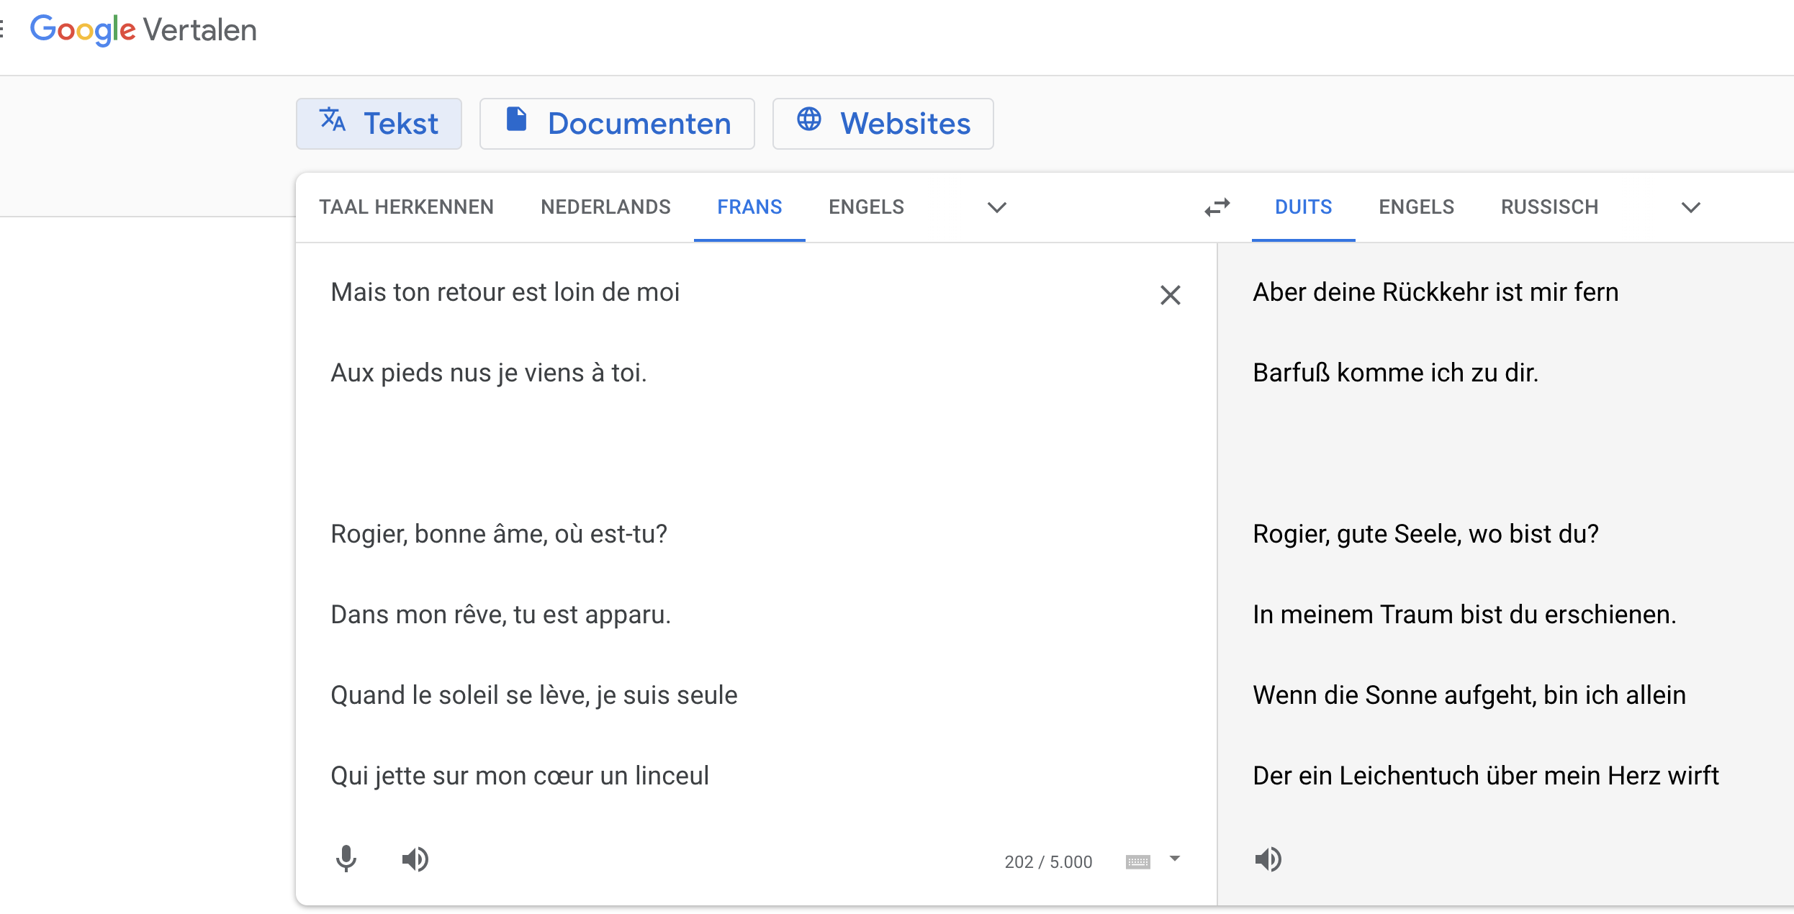Viewport: 1794px width, 914px height.
Task: Listen to French source text speaker icon
Action: click(x=415, y=859)
